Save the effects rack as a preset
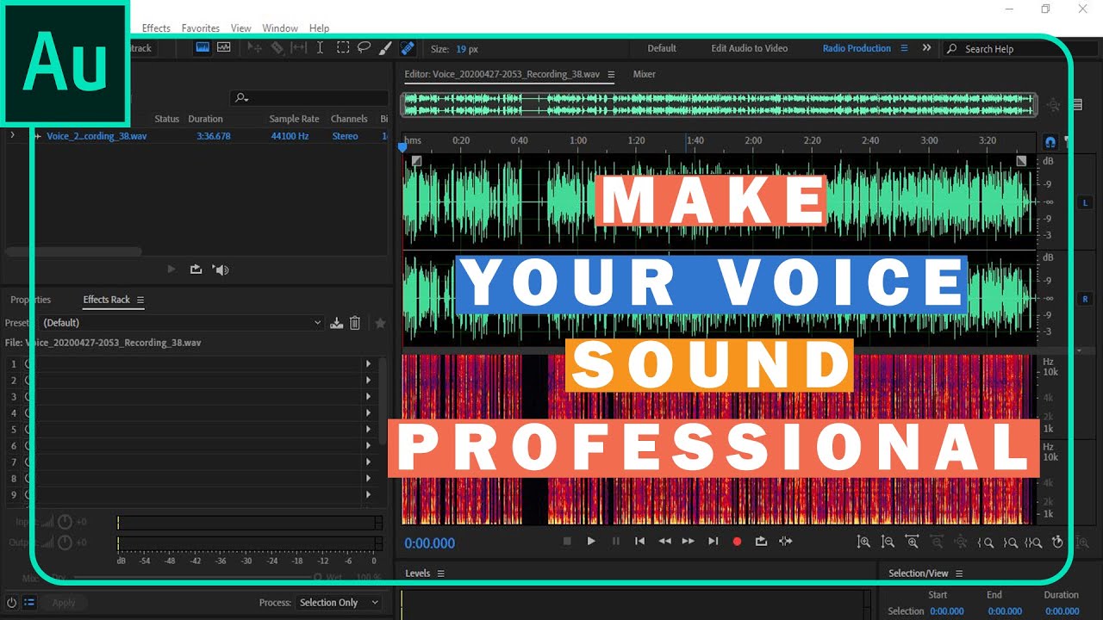This screenshot has width=1103, height=620. coord(336,323)
